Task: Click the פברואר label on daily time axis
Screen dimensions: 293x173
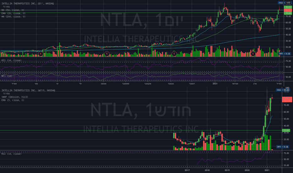Action: (235, 84)
